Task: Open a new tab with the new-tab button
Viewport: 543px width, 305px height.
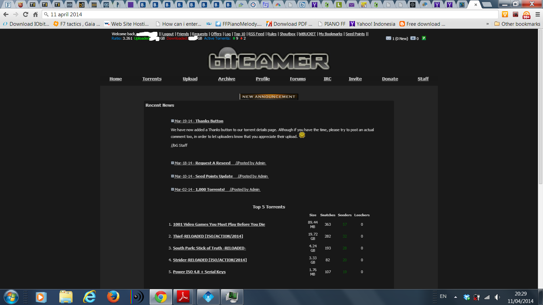Action: [x=487, y=4]
